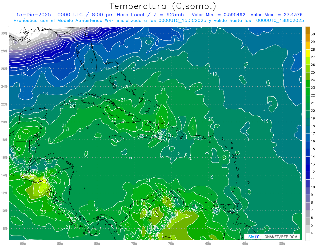Click the 'Valor Max. = 27.4376' value
Image resolution: width=320 pixels, height=247 pixels.
[x=276, y=15]
